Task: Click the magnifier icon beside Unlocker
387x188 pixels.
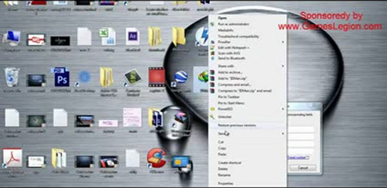Action: tap(212, 117)
